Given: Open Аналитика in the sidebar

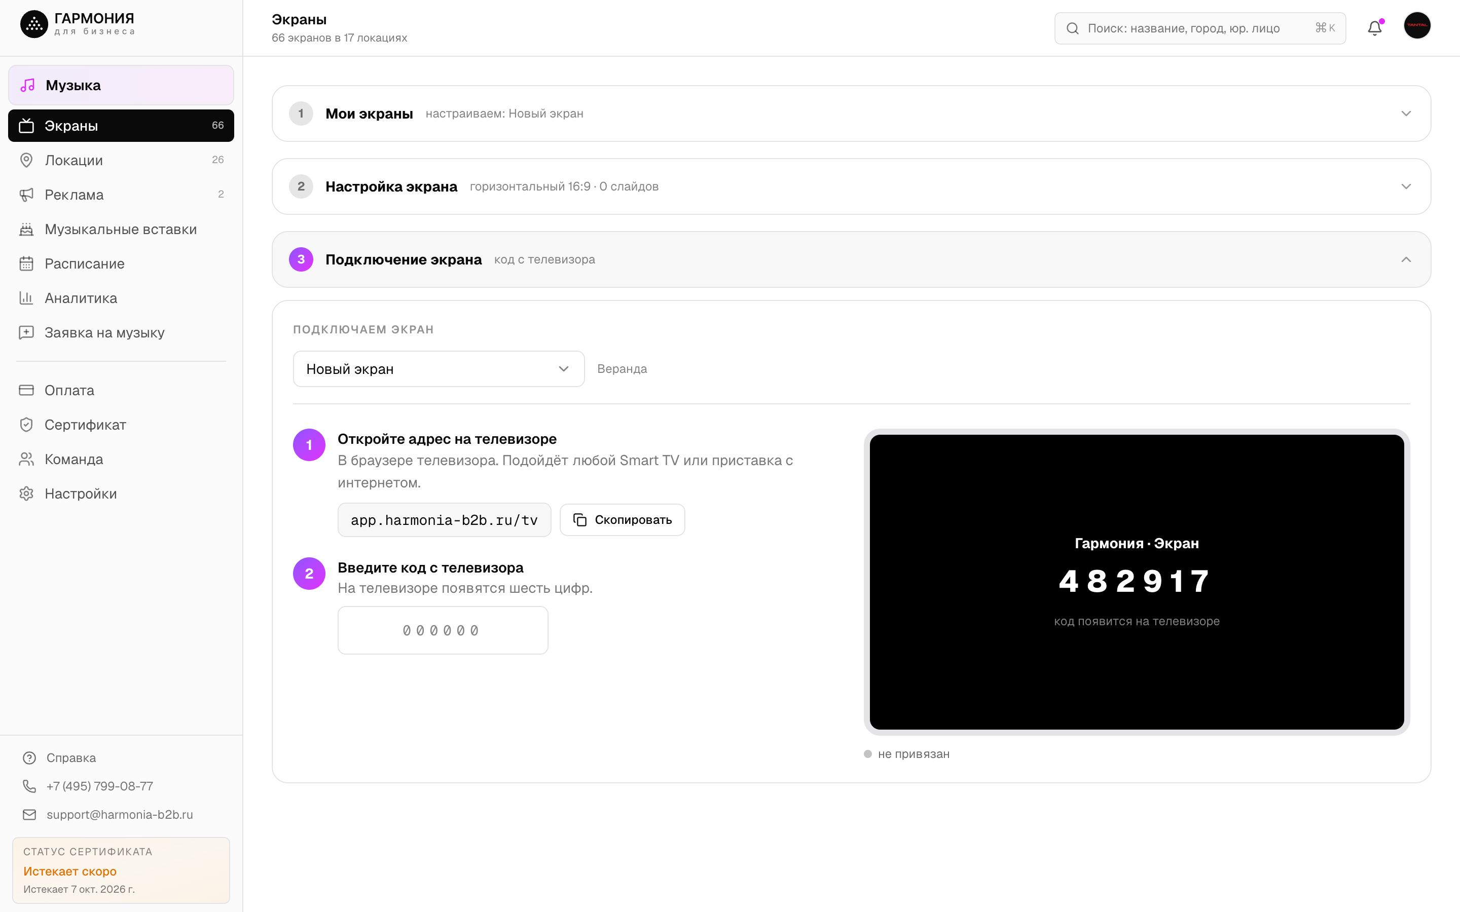Looking at the screenshot, I should (121, 297).
